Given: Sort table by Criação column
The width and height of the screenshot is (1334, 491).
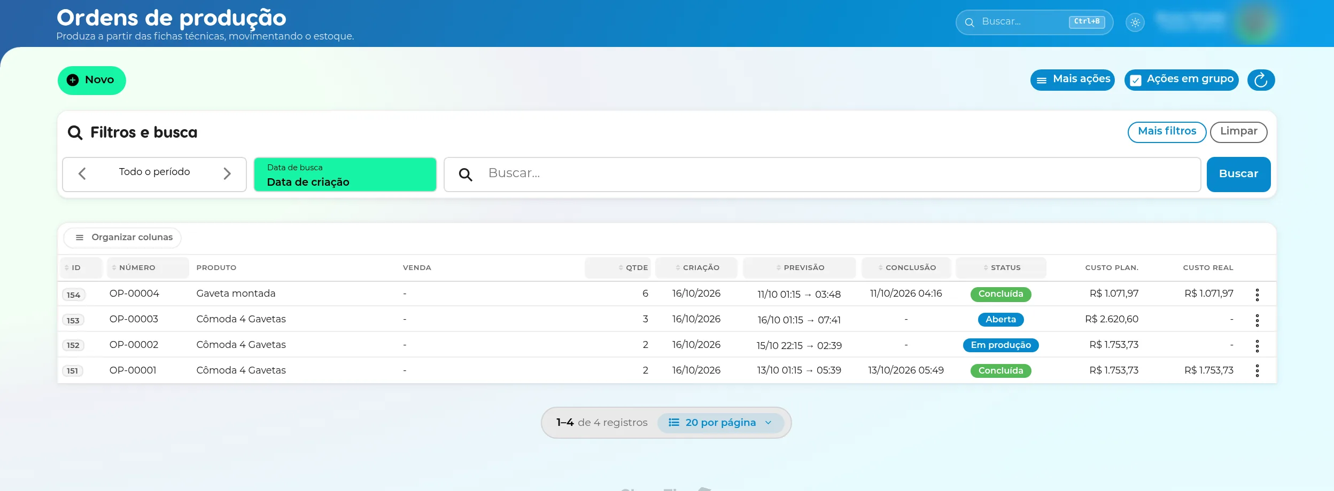Looking at the screenshot, I should 696,268.
